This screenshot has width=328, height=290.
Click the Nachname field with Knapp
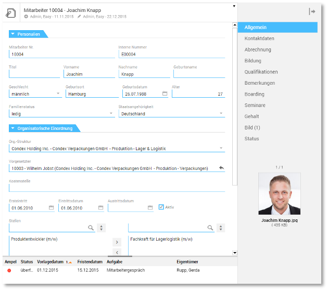[x=144, y=74]
